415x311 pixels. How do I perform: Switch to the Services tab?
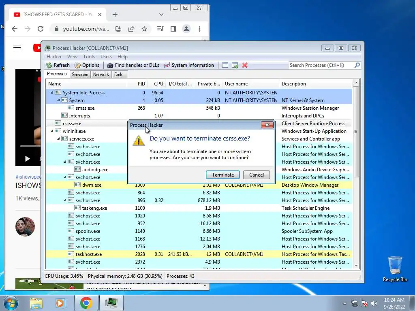tap(80, 75)
